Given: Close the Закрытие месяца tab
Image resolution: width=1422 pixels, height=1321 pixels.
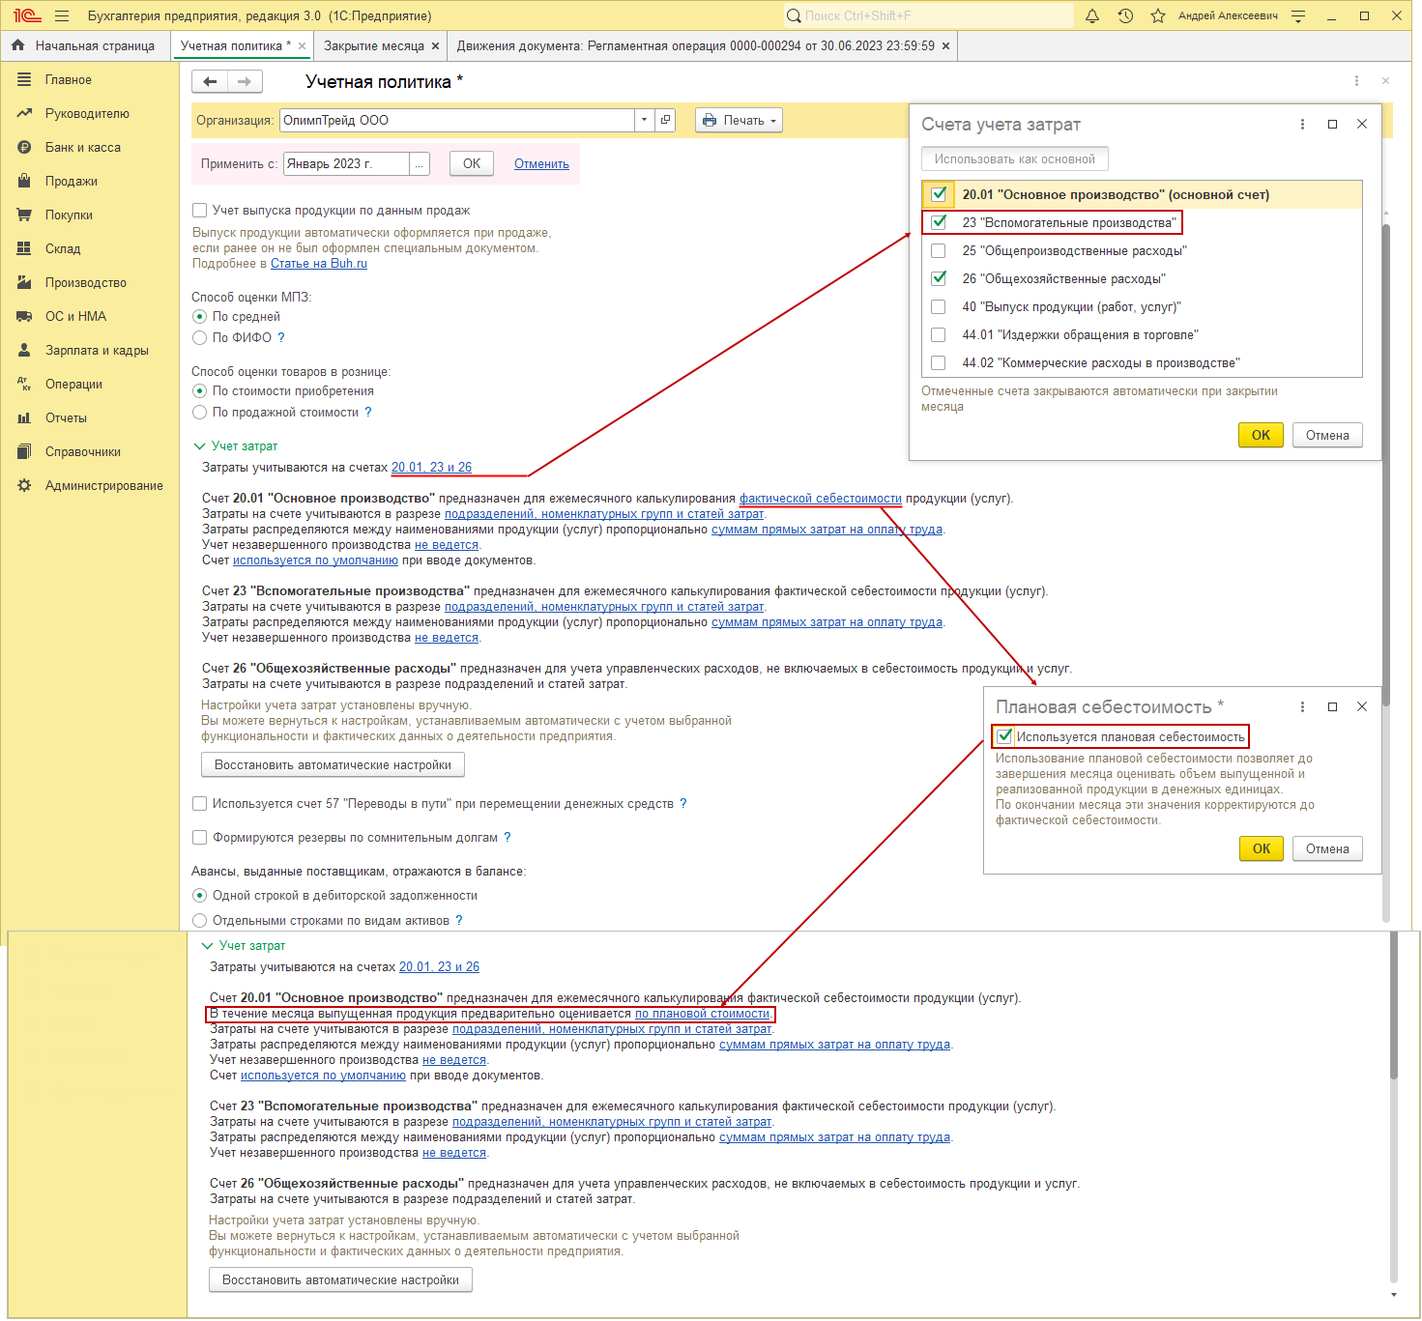Looking at the screenshot, I should [x=435, y=46].
